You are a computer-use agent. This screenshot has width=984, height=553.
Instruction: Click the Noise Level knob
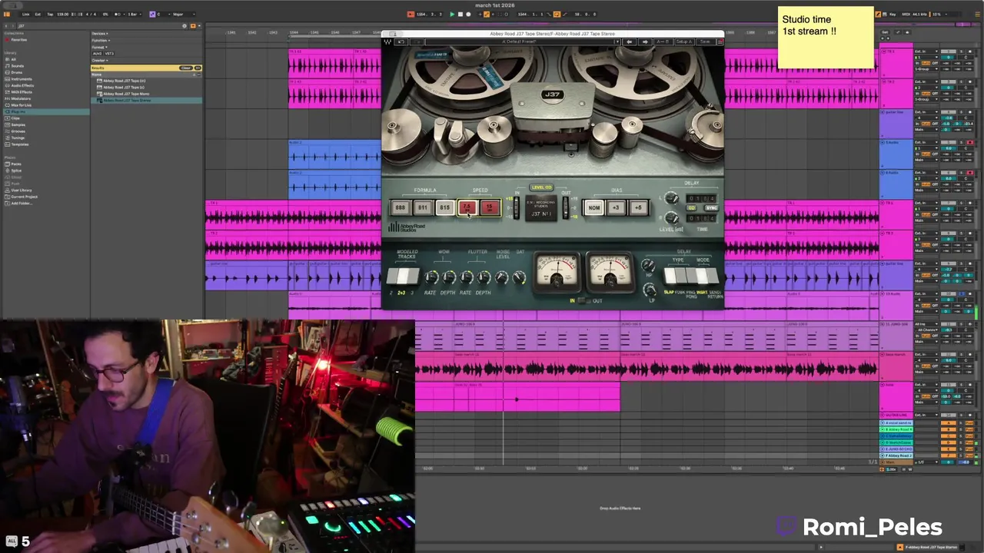pyautogui.click(x=502, y=278)
